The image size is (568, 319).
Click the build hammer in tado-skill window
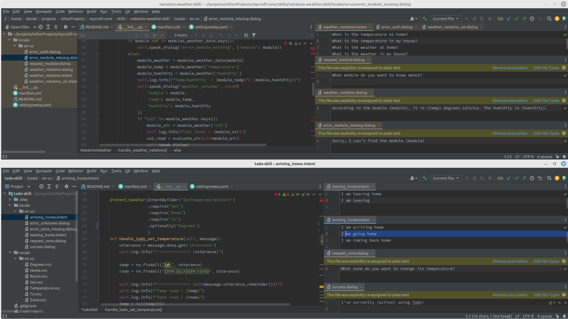(x=425, y=178)
